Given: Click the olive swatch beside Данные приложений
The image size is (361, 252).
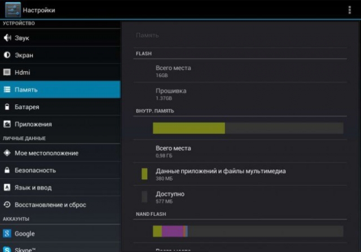Looking at the screenshot, I should pyautogui.click(x=144, y=174).
